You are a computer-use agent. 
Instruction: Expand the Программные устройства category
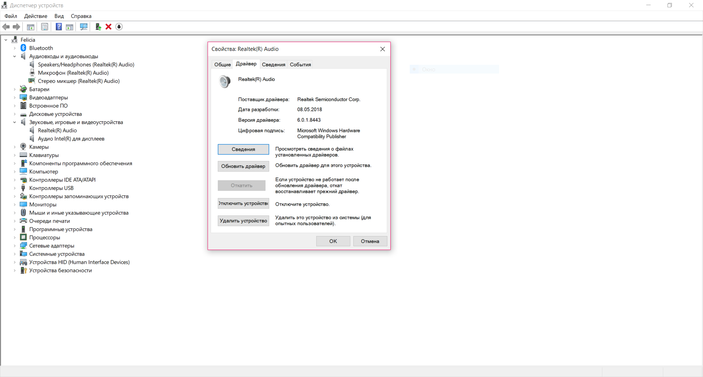click(15, 229)
